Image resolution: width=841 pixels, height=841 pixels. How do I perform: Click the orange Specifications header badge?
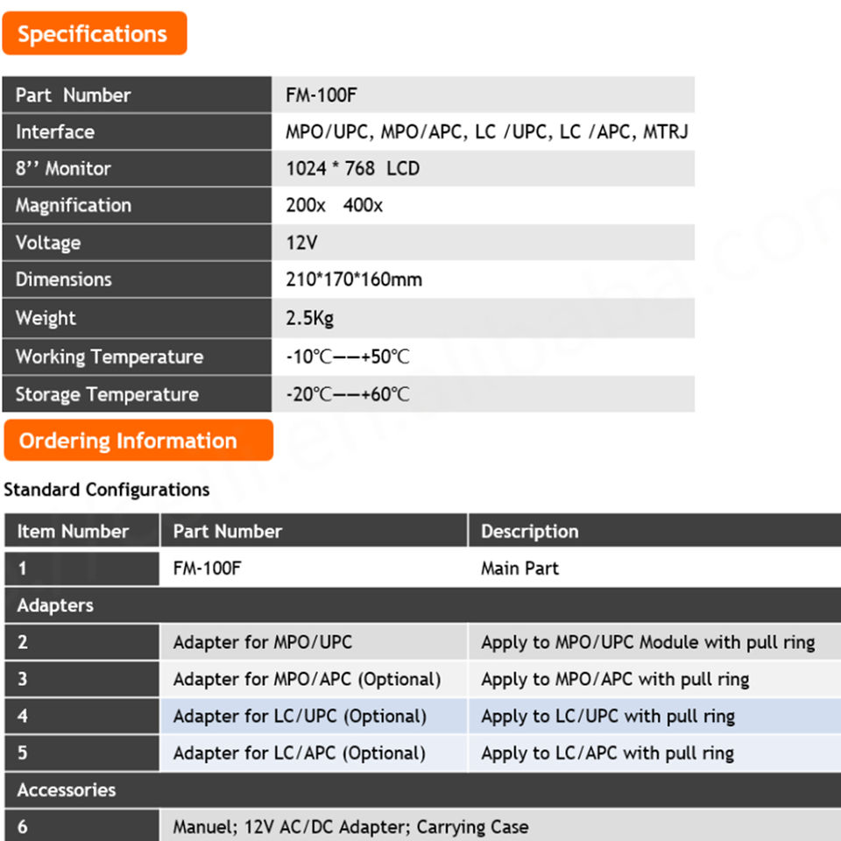95,33
